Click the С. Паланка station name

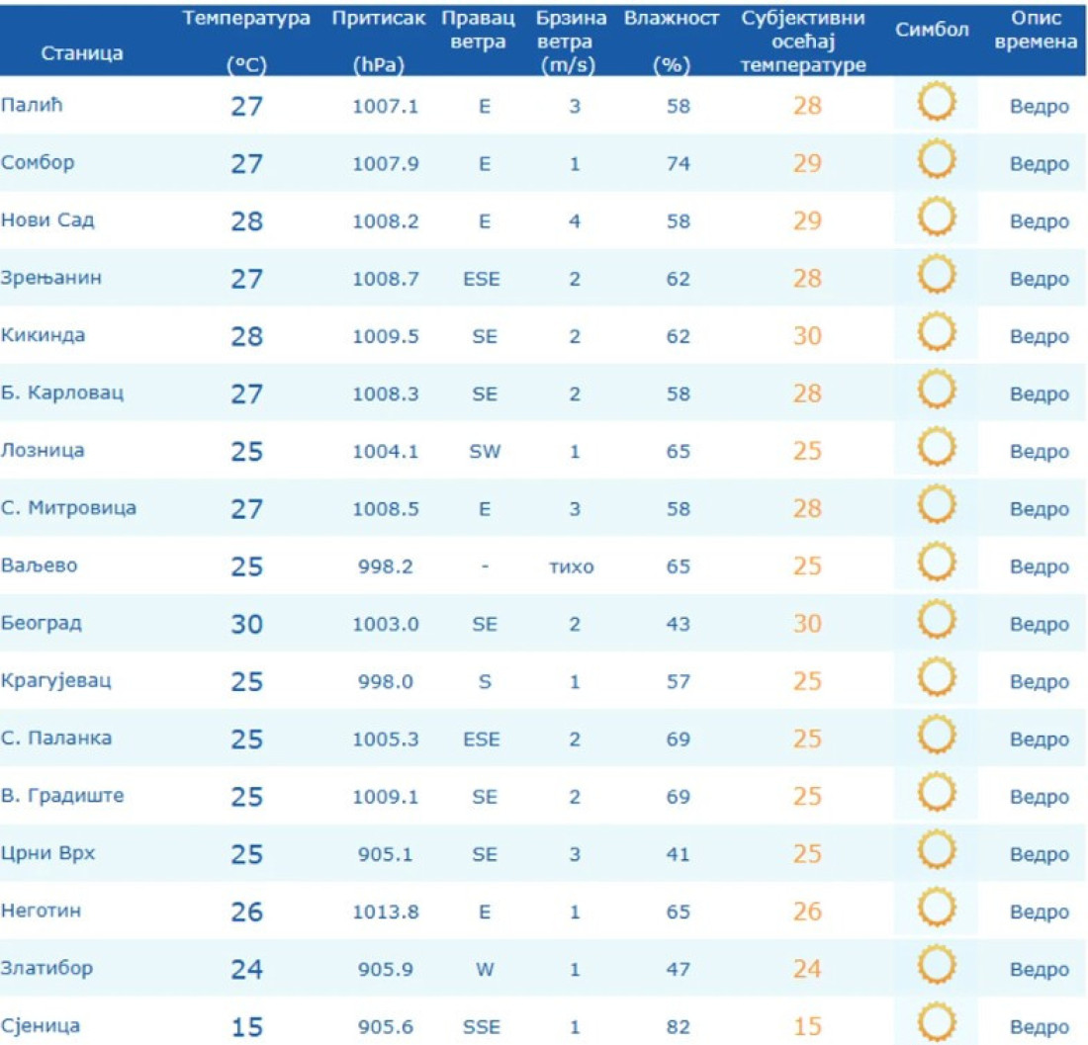click(x=56, y=739)
